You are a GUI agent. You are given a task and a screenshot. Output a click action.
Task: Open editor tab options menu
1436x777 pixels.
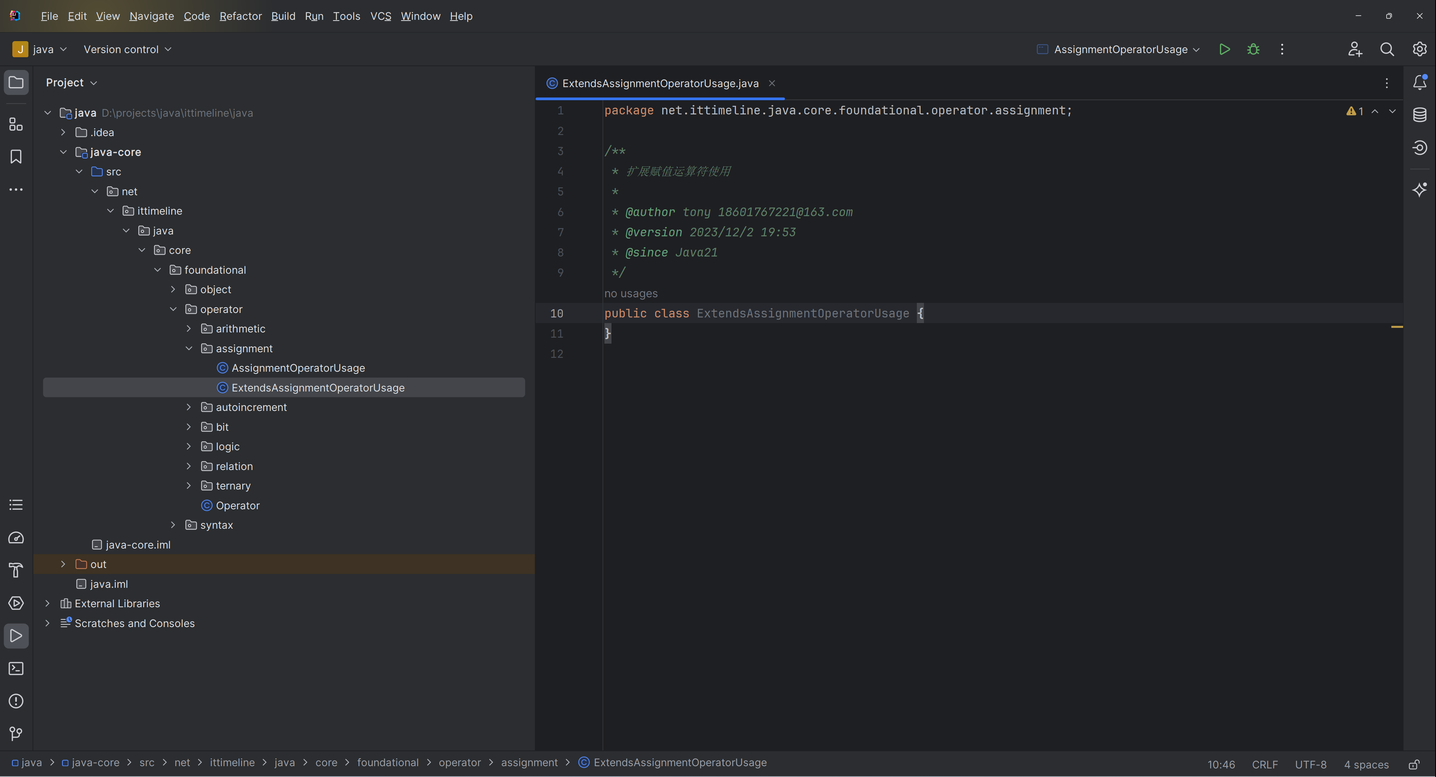1387,83
